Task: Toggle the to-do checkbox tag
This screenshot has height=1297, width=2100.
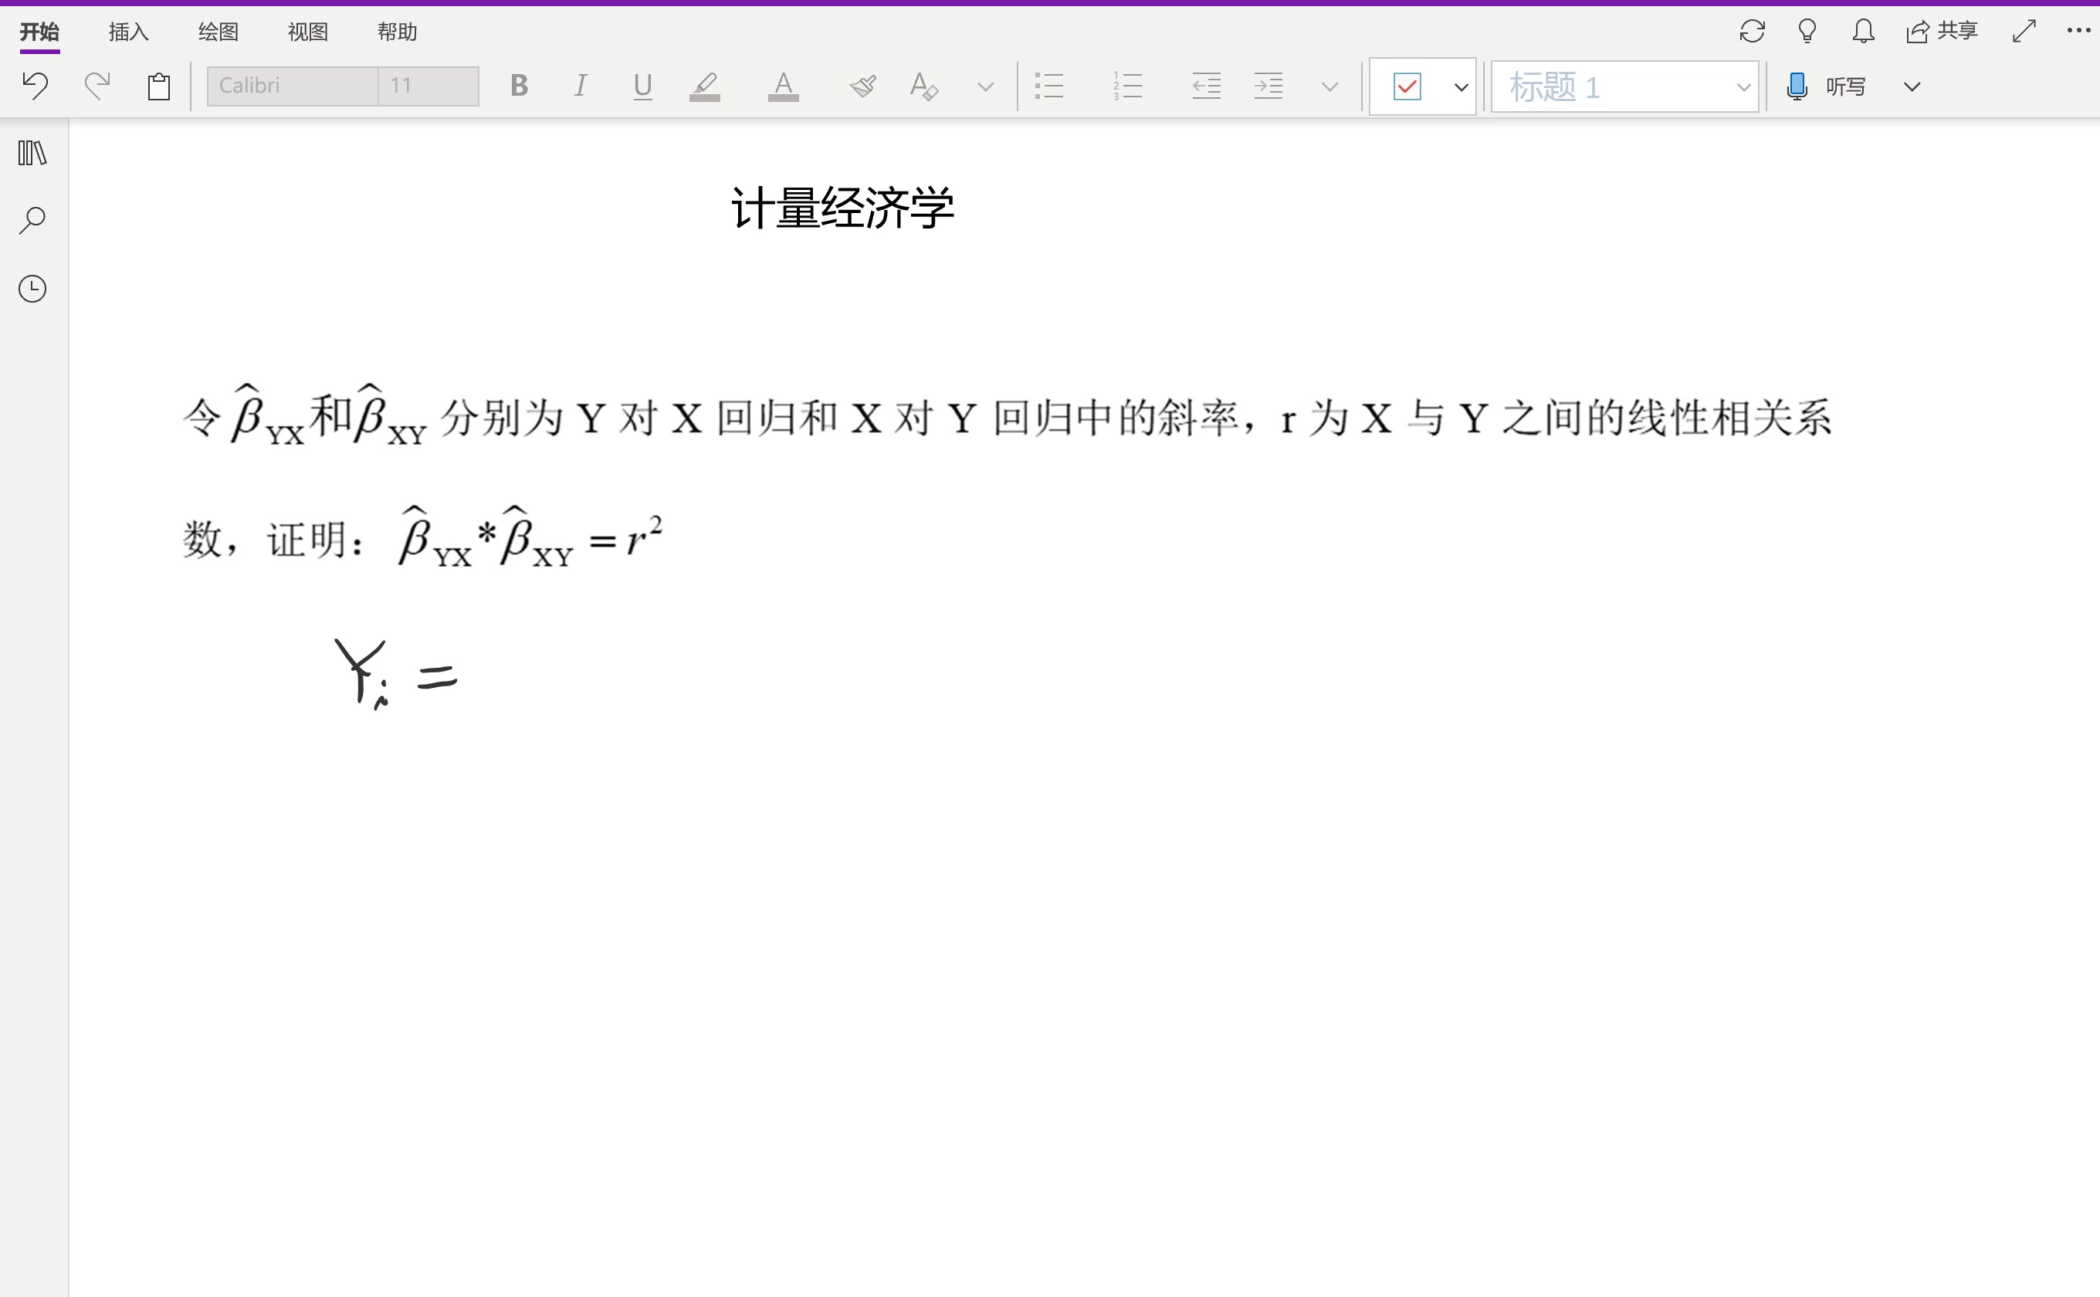Action: 1407,86
